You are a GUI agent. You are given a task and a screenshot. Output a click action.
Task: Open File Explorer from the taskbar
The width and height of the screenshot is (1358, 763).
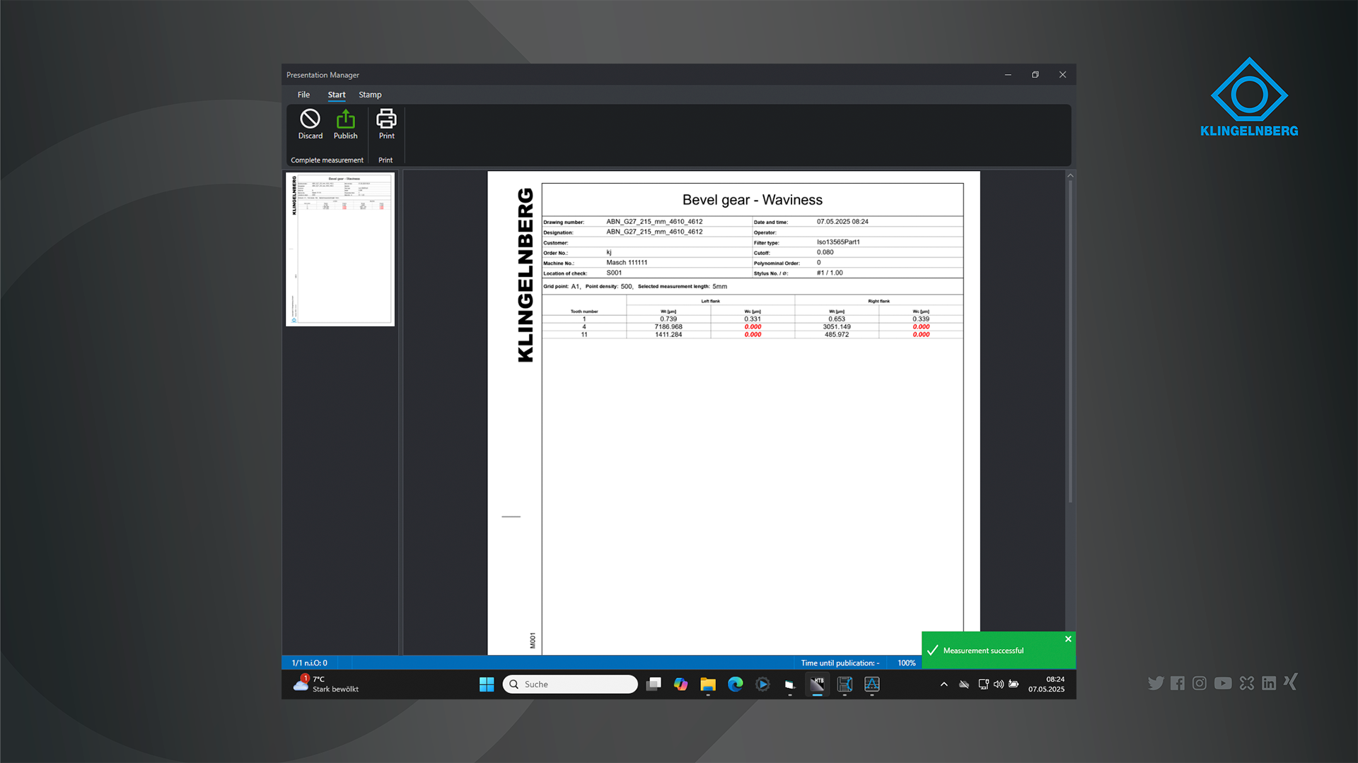pos(708,684)
